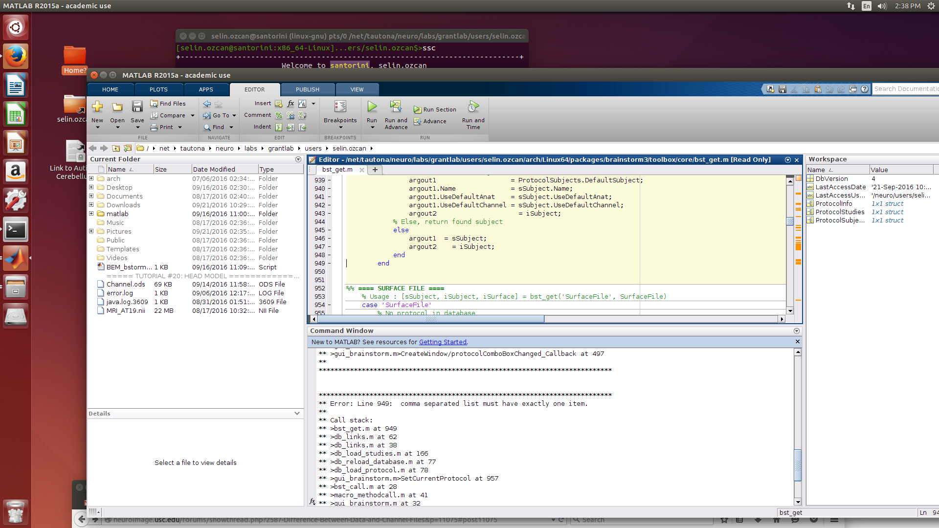
Task: Expand the matlab folder tree node
Action: tap(91, 214)
